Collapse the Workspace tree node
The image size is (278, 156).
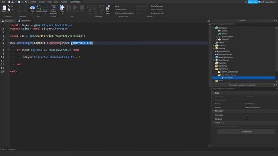click(213, 28)
